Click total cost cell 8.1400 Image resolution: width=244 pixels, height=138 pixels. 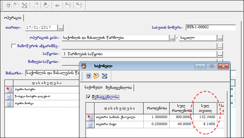click(x=205, y=124)
